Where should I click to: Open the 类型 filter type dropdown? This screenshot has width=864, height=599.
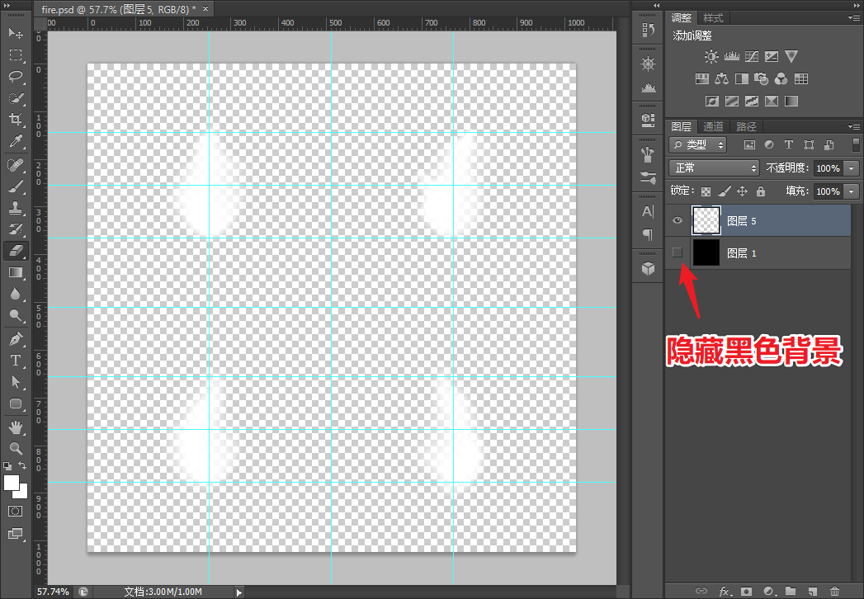tap(697, 145)
